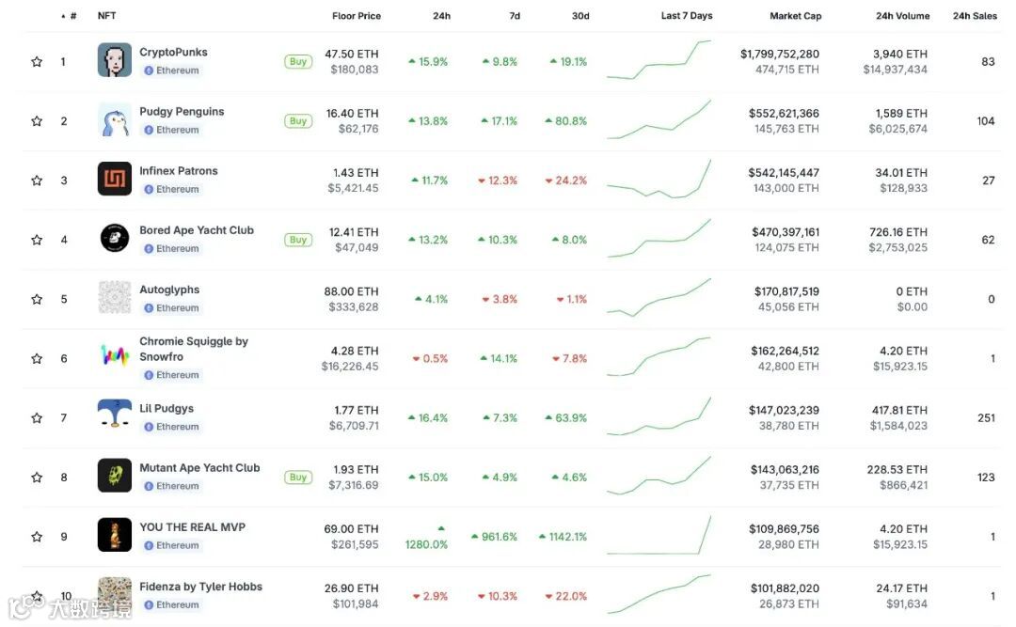Sort the table by rank number column
Screen dimensions: 1016x627
click(x=72, y=16)
